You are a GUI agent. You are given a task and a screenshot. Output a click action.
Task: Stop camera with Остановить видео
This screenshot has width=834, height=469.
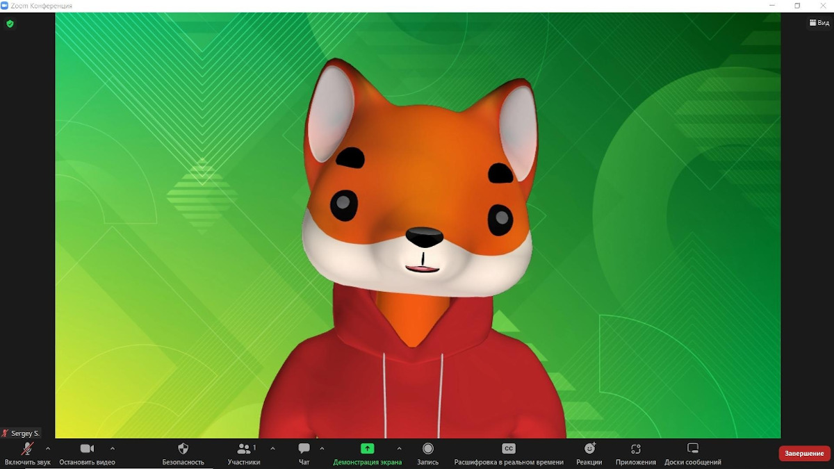pyautogui.click(x=87, y=452)
